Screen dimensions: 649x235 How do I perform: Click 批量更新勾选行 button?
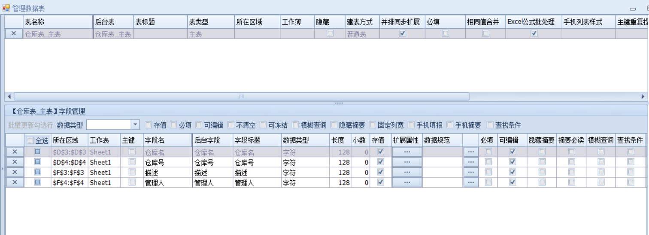tap(30, 125)
